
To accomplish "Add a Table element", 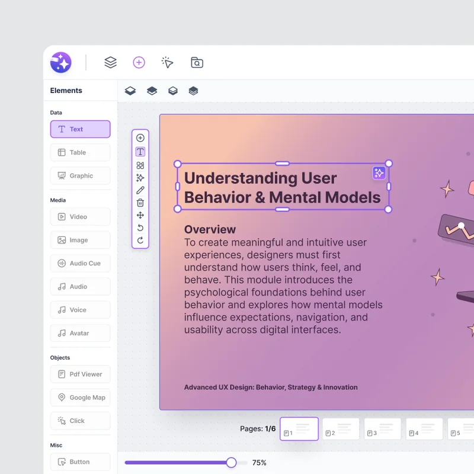I will click(x=80, y=152).
